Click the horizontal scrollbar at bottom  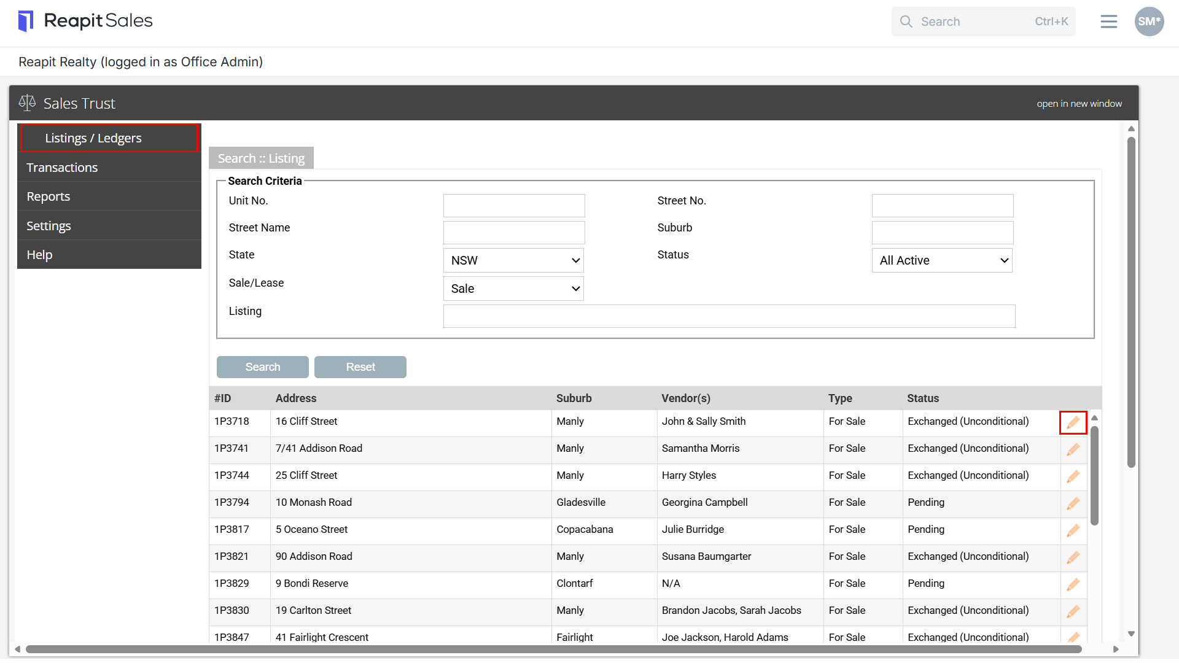553,649
